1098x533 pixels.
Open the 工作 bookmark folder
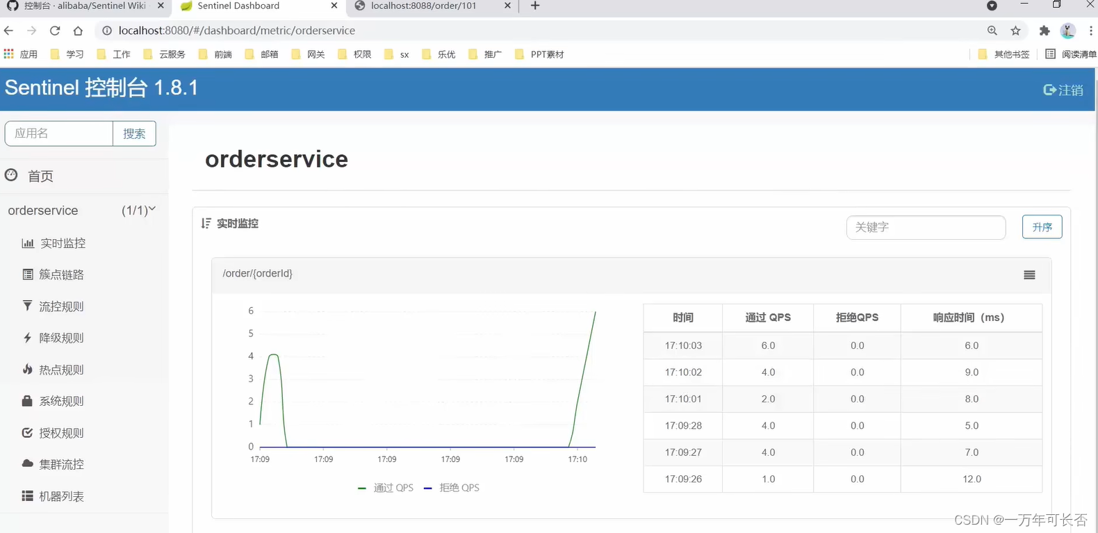pyautogui.click(x=113, y=54)
